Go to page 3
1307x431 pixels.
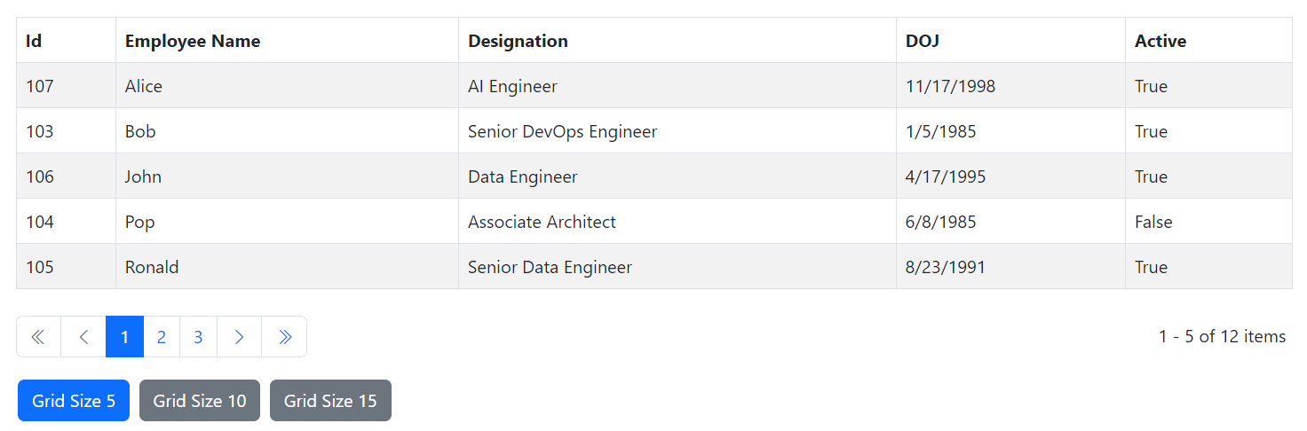point(198,337)
